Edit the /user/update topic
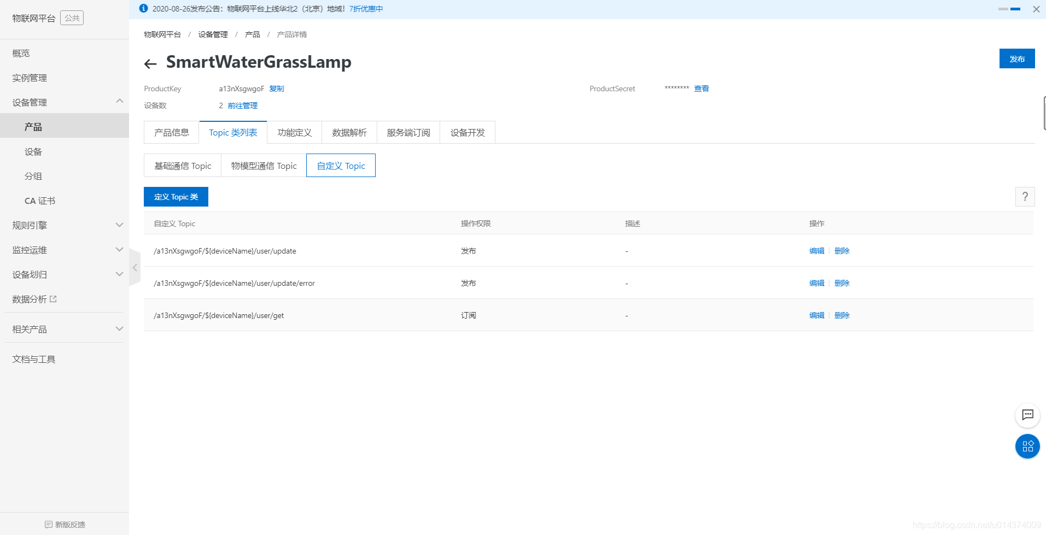 (x=817, y=251)
